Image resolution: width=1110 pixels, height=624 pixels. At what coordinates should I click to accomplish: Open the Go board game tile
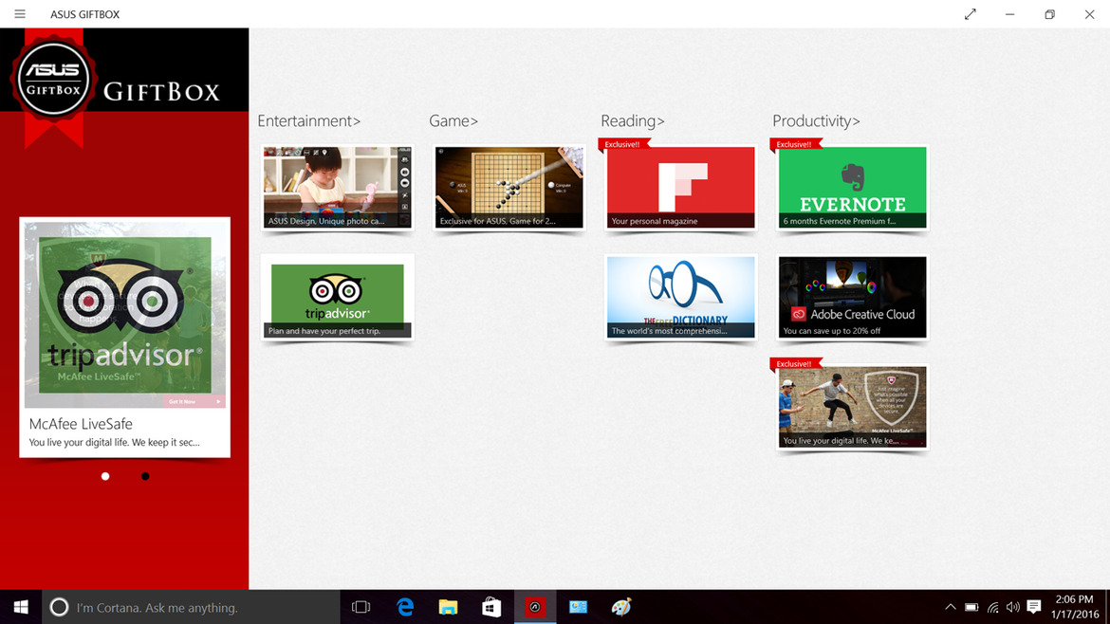pyautogui.click(x=509, y=188)
